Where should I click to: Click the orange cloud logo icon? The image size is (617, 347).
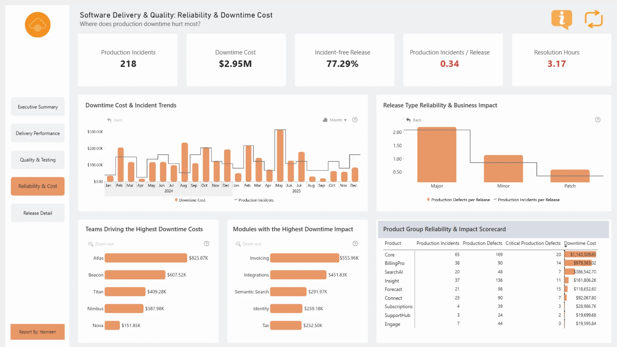pyautogui.click(x=38, y=25)
